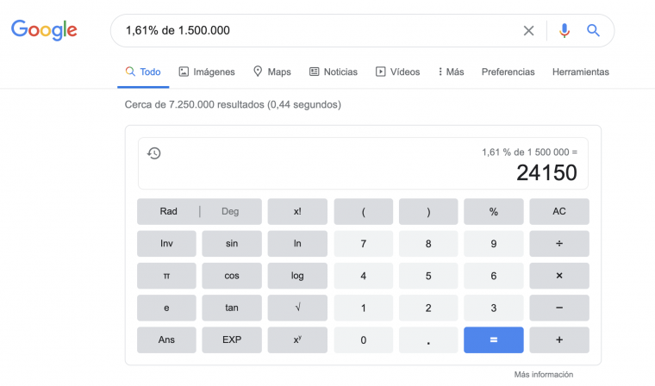This screenshot has height=386, width=655.
Task: Start voice search with microphone icon
Action: (x=565, y=31)
